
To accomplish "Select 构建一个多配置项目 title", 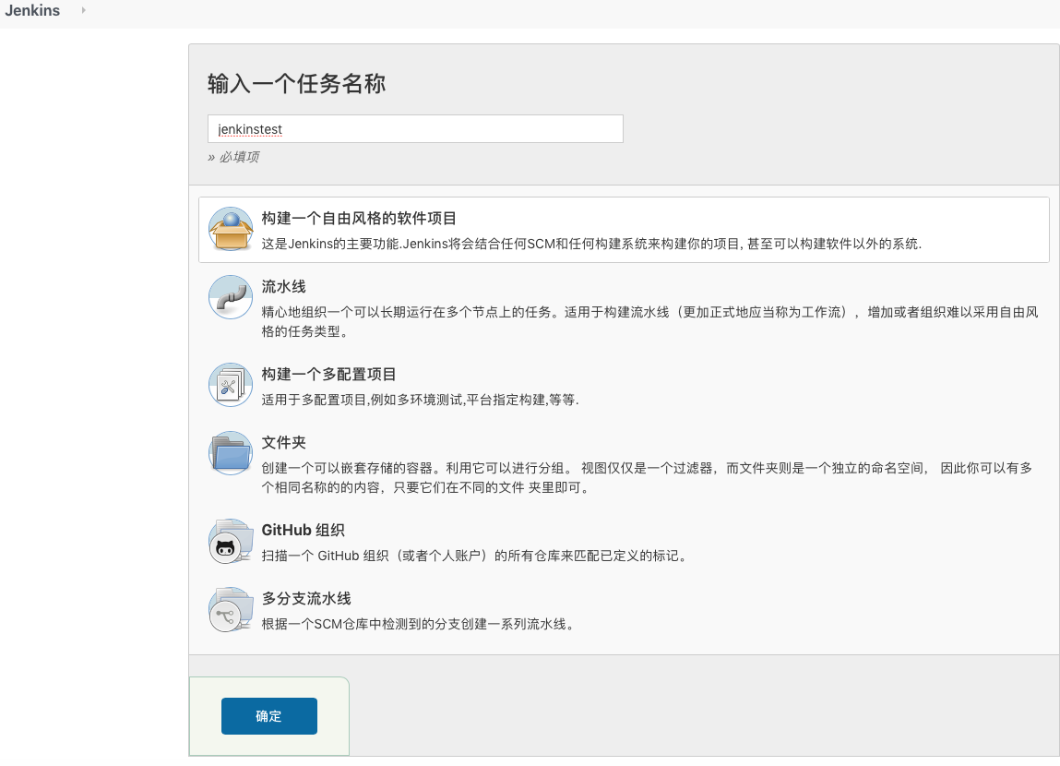I will point(328,375).
